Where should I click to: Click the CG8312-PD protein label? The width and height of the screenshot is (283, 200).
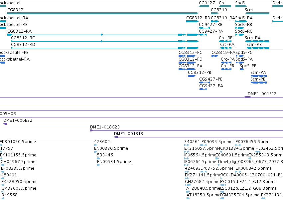click(x=191, y=59)
